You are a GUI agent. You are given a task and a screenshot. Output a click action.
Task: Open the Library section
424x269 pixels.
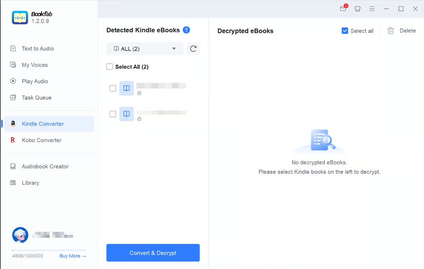pos(30,183)
